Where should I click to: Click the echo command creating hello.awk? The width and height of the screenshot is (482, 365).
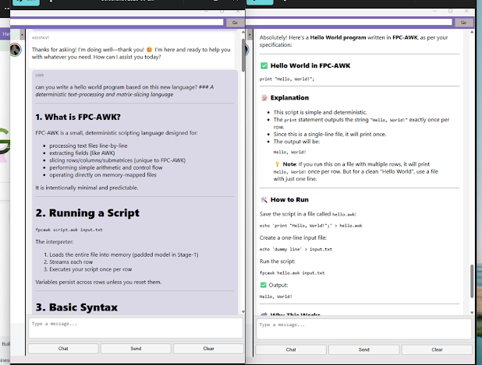click(310, 226)
